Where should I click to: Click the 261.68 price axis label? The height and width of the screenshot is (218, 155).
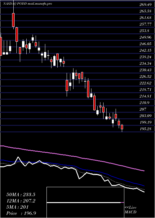(145, 18)
